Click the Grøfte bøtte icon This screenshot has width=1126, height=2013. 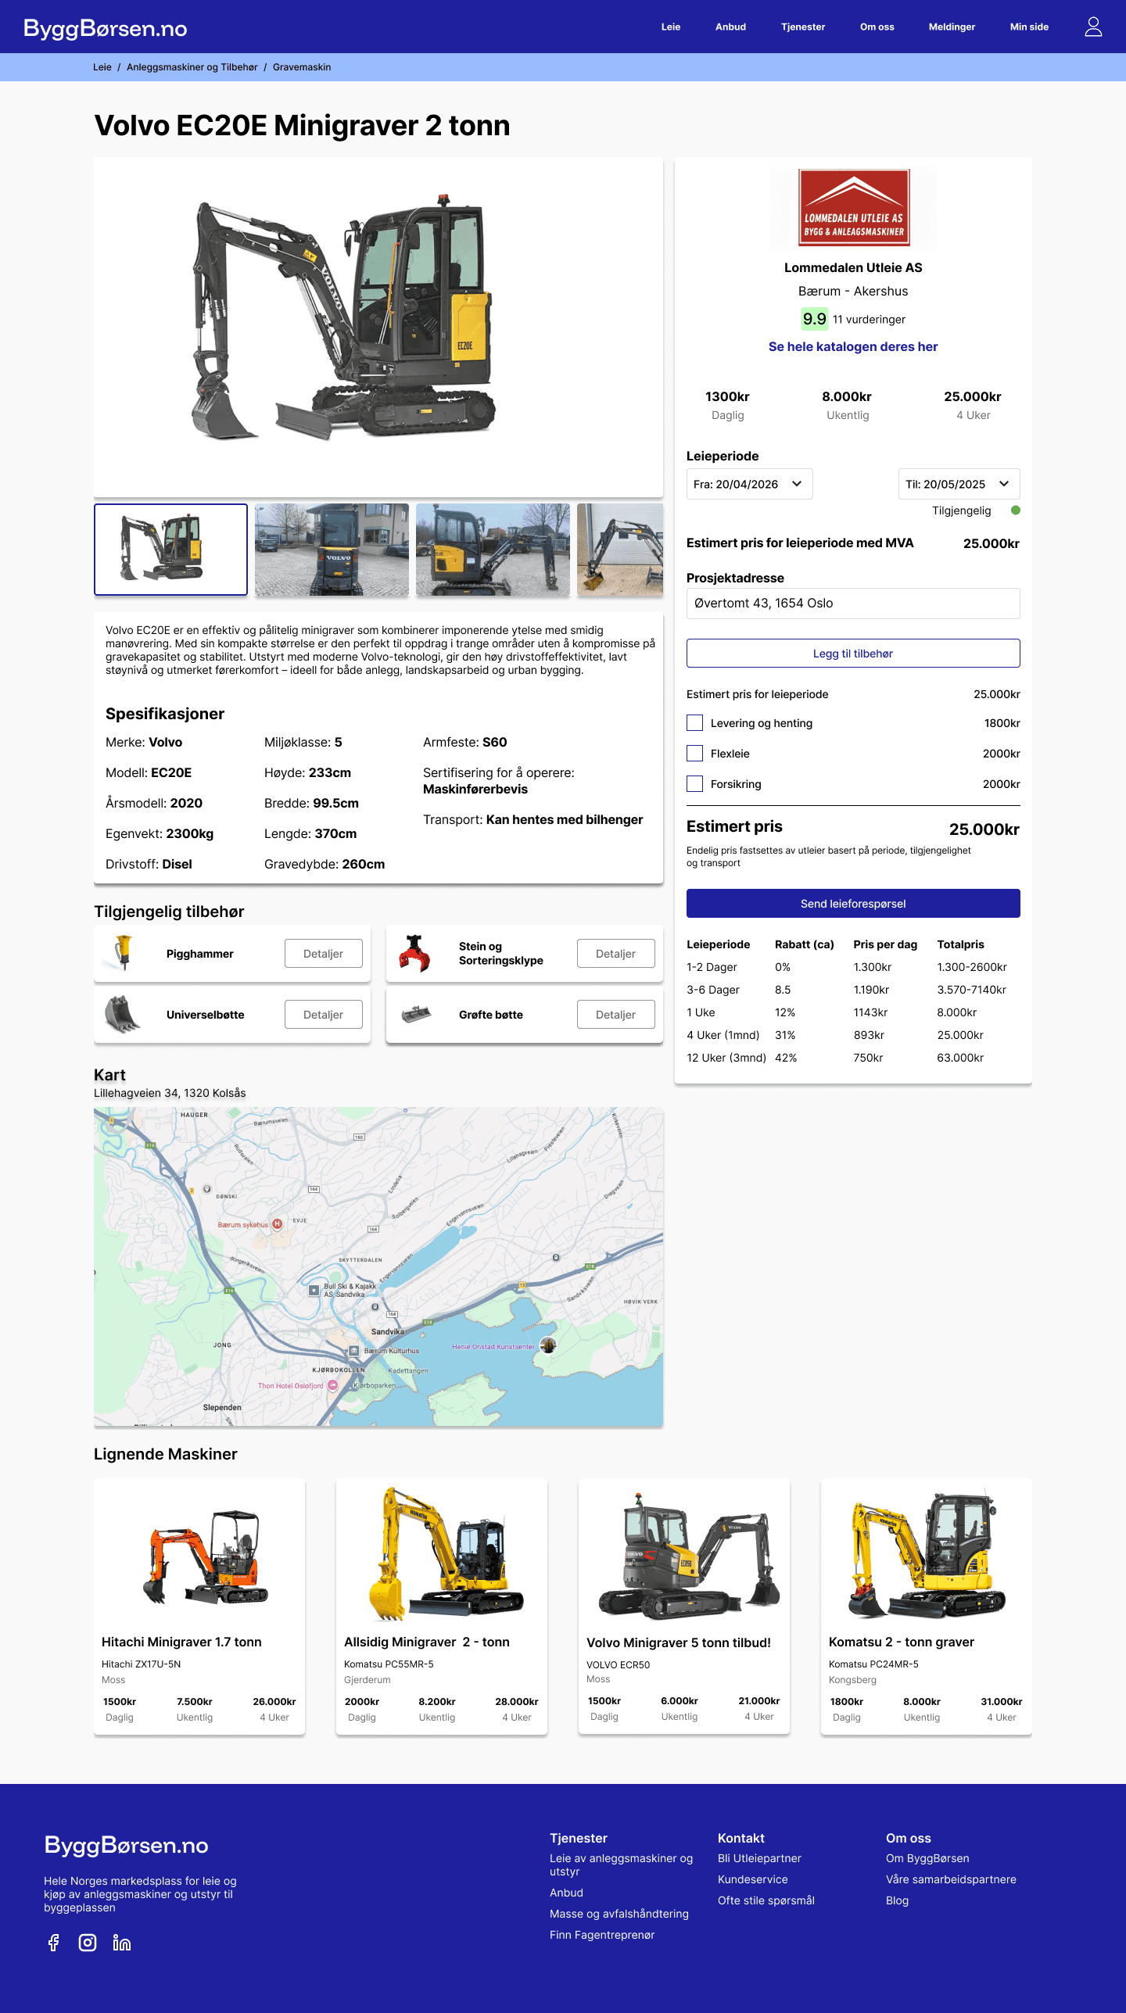(415, 1014)
